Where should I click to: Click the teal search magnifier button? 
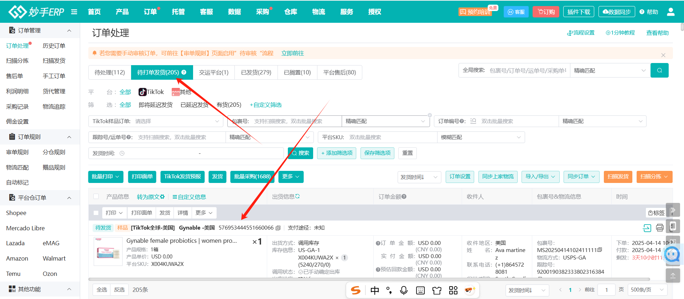(659, 70)
